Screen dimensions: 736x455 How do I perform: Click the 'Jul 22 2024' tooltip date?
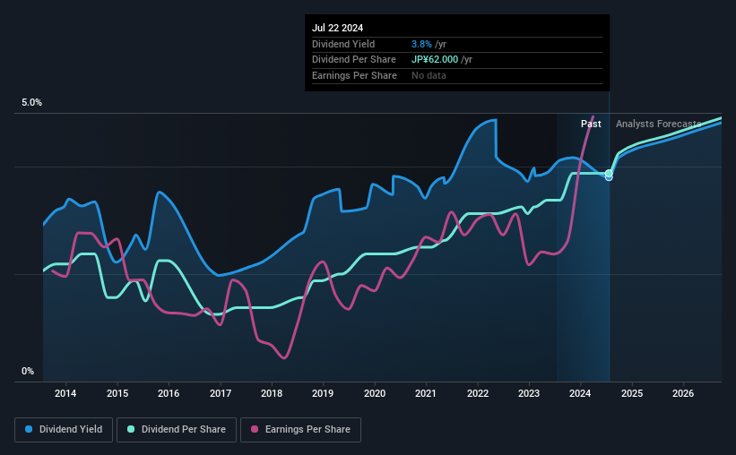337,28
